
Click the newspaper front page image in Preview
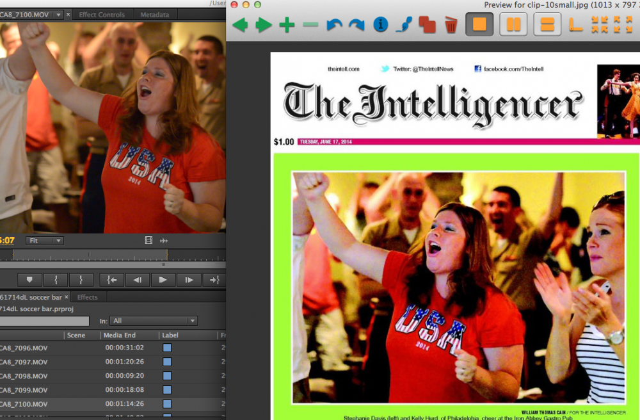[455, 236]
